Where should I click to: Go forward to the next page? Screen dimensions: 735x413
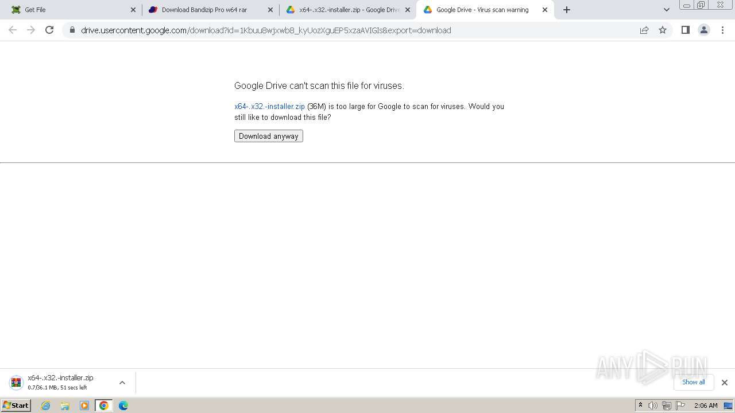coord(31,30)
